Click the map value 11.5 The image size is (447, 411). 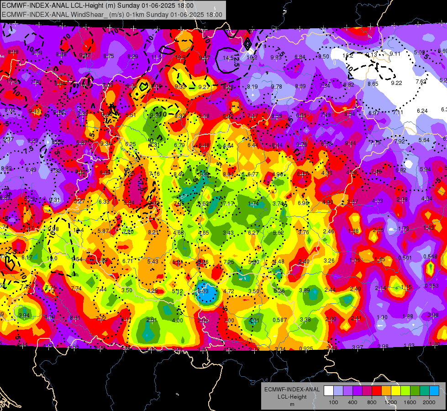(x=157, y=57)
